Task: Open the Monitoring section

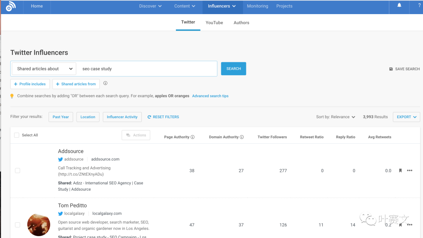Action: pos(257,6)
